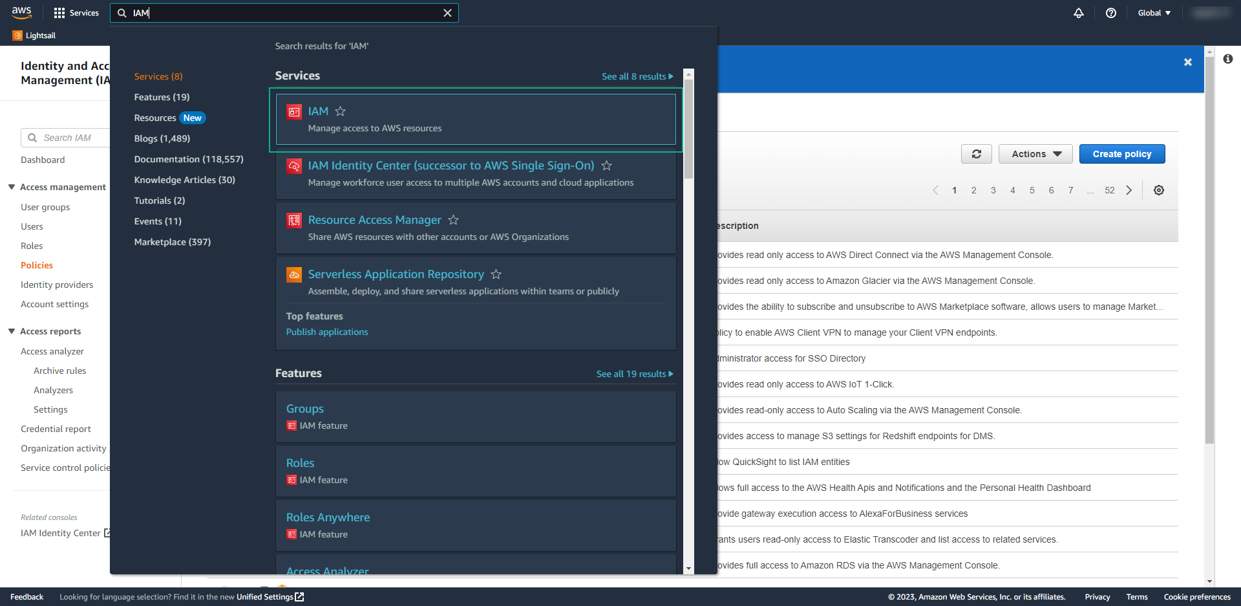Open the notifications bell icon
Viewport: 1241px width, 606px height.
tap(1079, 13)
